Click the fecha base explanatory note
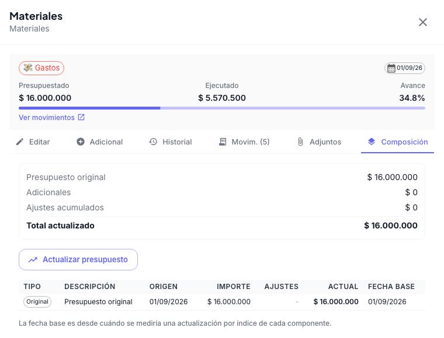 (175, 323)
